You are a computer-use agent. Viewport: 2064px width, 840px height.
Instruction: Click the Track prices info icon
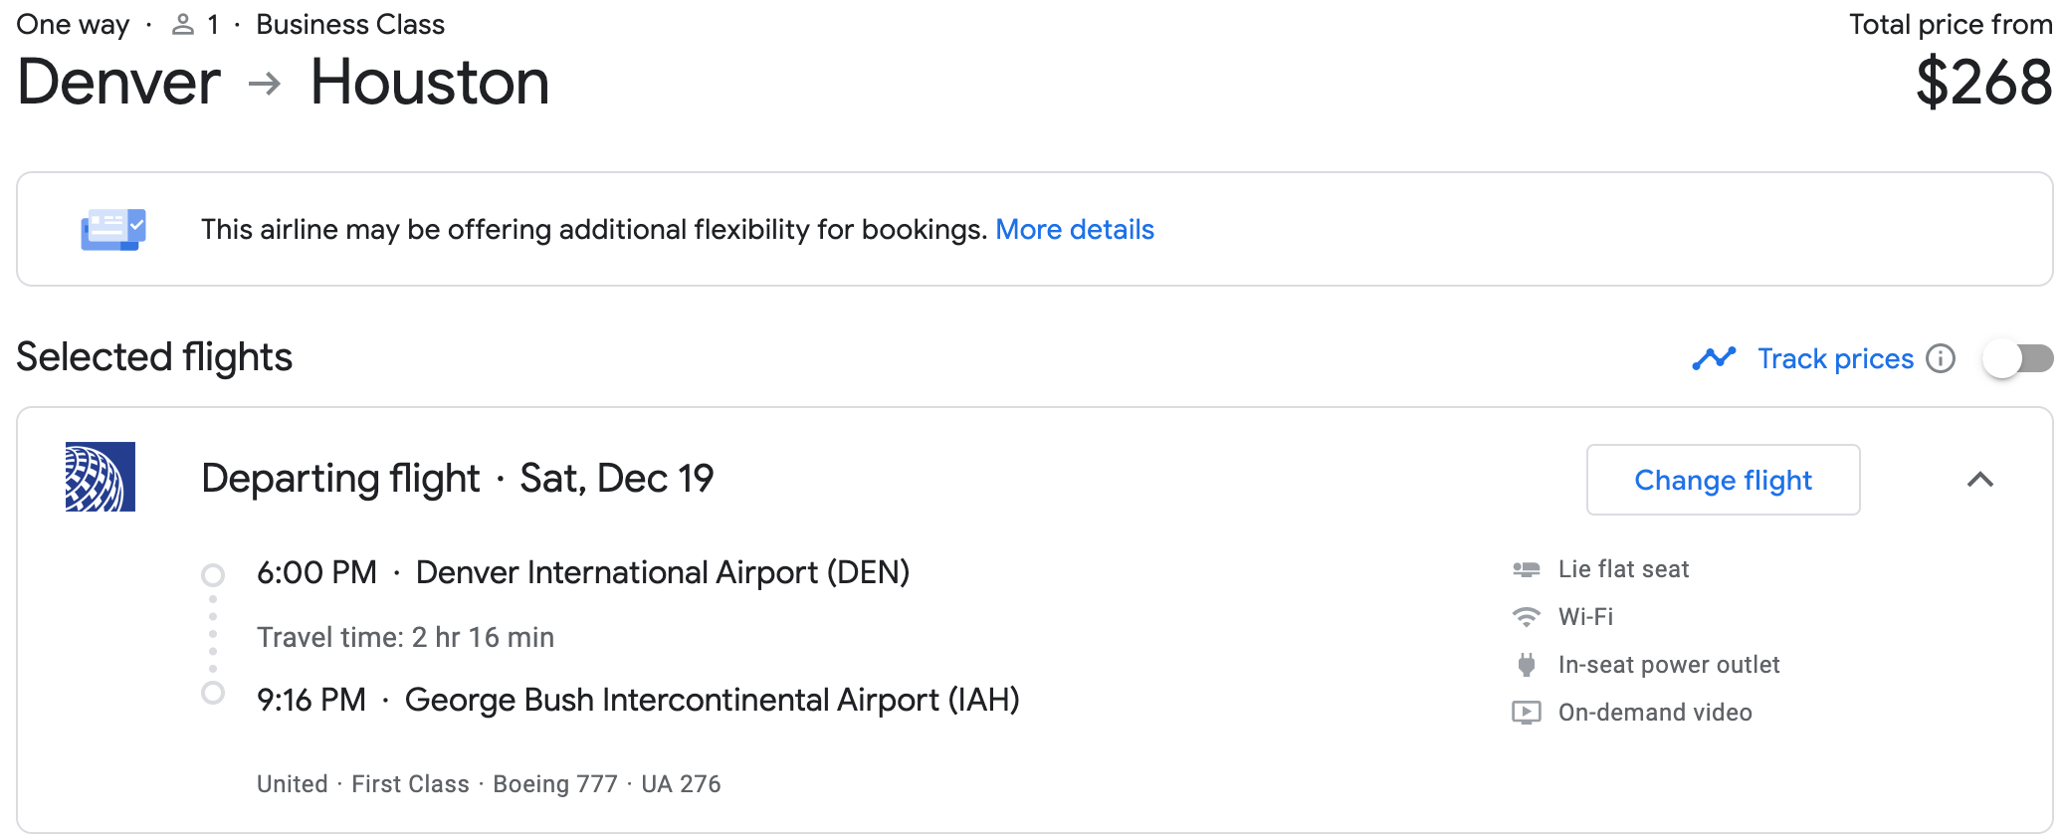pos(1941,358)
